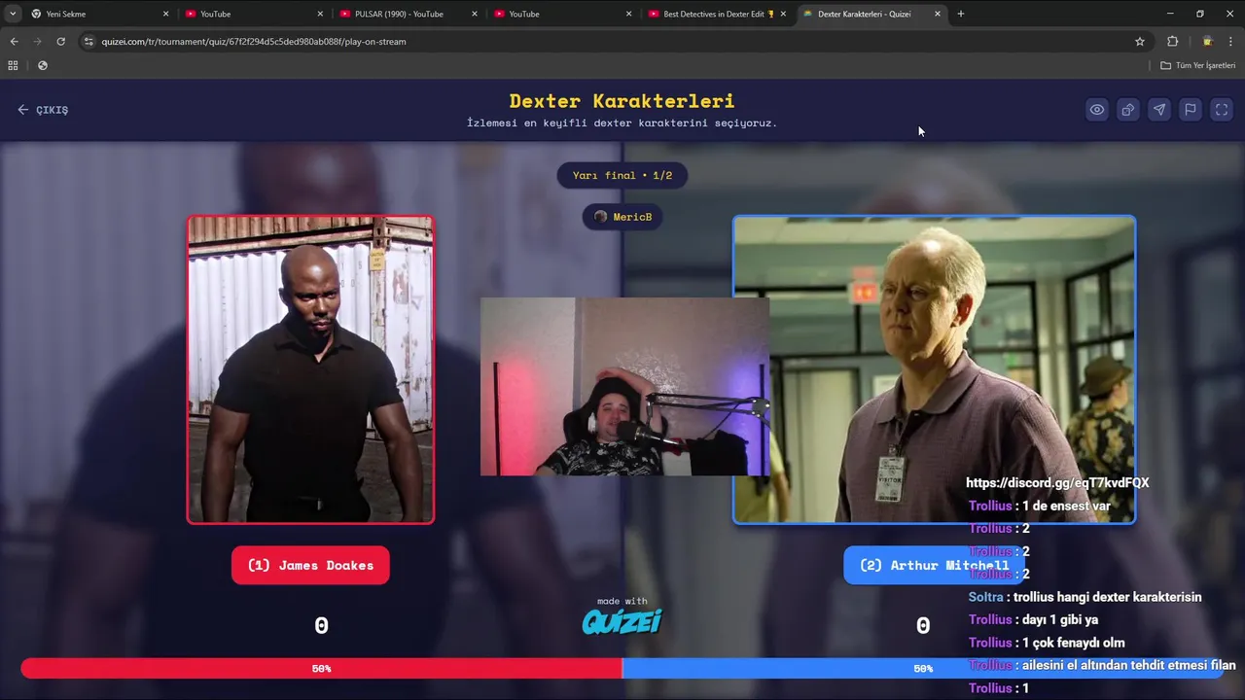Viewport: 1245px width, 700px height.
Task: Click the ÇIKIŞ exit back button
Action: click(x=43, y=110)
